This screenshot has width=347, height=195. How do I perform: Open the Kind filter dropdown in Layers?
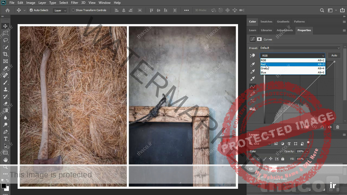(x=260, y=144)
